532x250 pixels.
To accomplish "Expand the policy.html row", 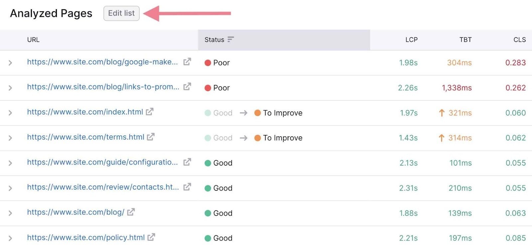I will click(10, 237).
